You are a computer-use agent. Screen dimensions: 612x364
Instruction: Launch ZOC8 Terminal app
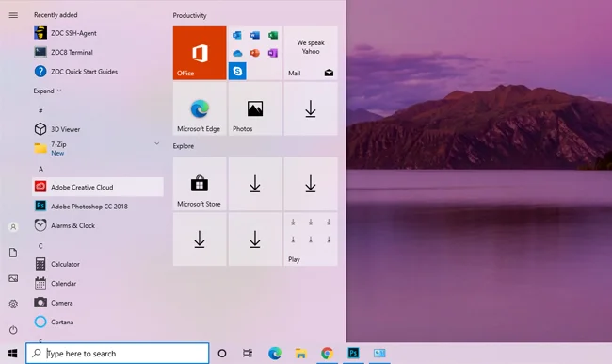(98, 53)
